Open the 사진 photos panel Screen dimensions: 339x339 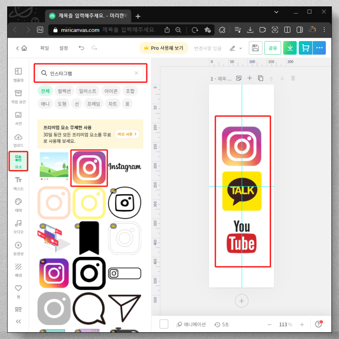(18, 118)
